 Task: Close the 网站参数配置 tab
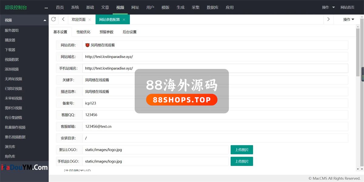coord(124,20)
